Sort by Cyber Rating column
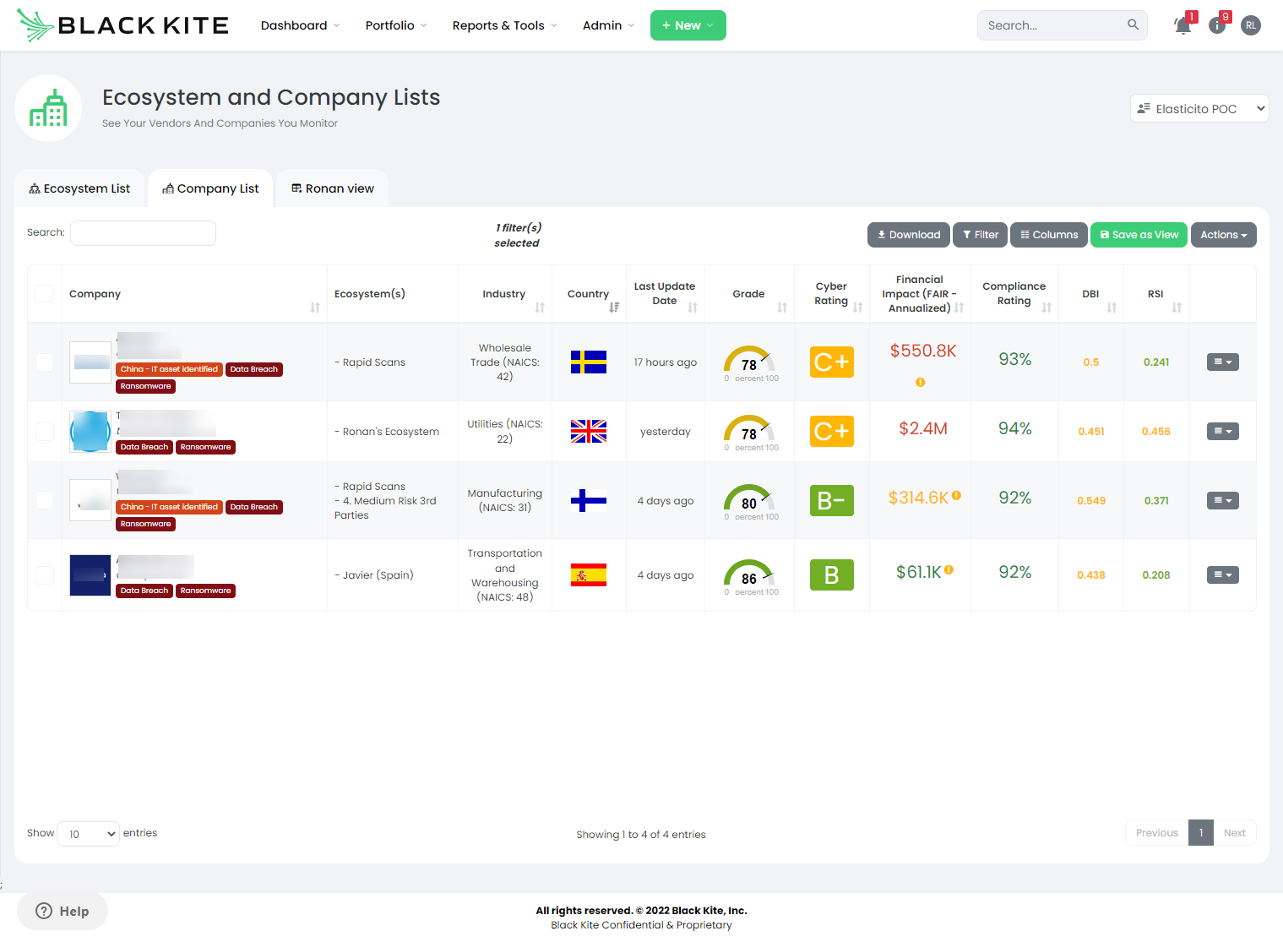Screen dimensions: 1283x942 (x=858, y=308)
